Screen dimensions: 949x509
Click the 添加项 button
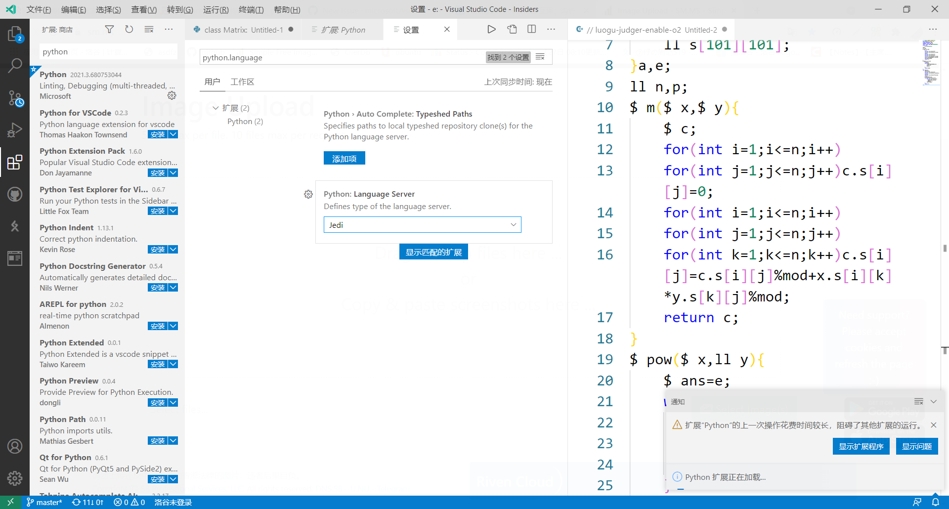point(345,158)
